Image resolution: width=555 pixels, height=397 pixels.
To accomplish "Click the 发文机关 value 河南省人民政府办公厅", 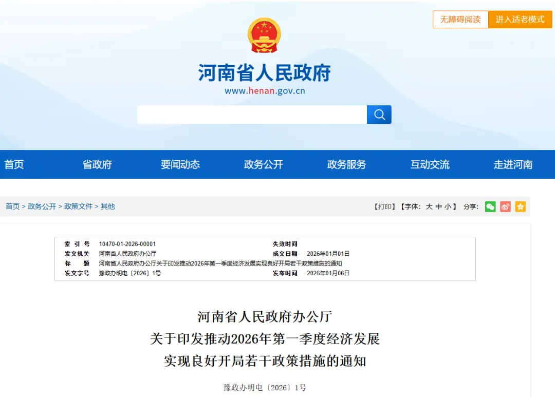I will pos(127,254).
